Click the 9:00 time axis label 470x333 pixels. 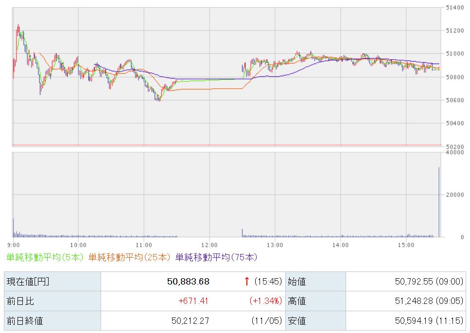pyautogui.click(x=13, y=245)
